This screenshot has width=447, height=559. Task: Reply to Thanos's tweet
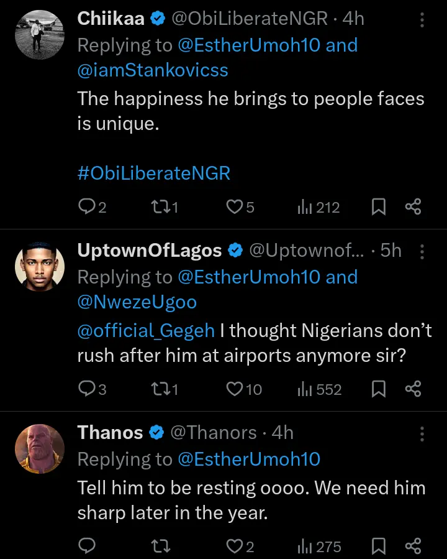point(86,547)
